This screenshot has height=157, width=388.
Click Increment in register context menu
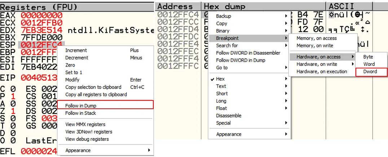(76, 50)
